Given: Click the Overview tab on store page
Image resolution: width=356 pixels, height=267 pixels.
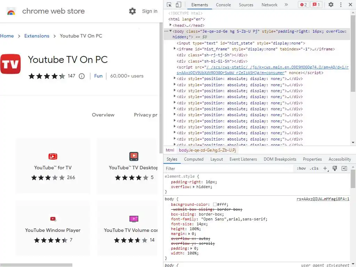Looking at the screenshot, I should click(103, 115).
